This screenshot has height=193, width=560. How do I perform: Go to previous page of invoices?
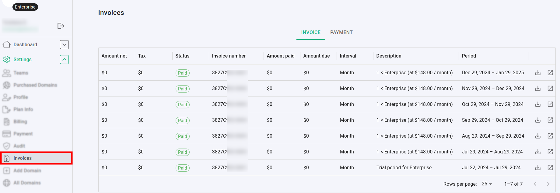[535, 184]
